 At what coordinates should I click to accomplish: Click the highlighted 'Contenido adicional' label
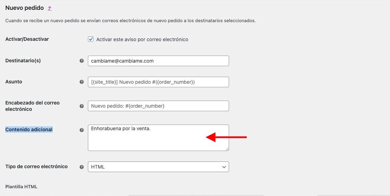29,129
